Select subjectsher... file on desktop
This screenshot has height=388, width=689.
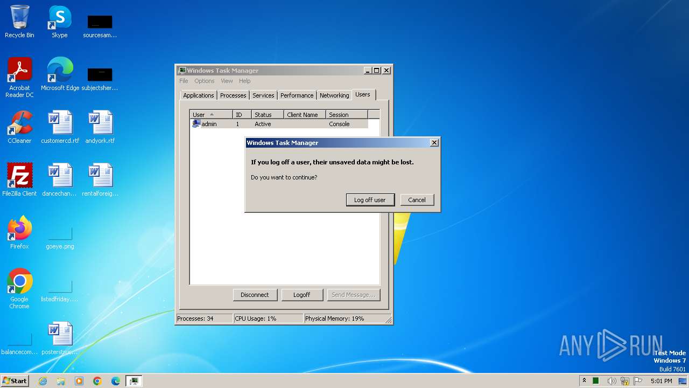(x=100, y=80)
